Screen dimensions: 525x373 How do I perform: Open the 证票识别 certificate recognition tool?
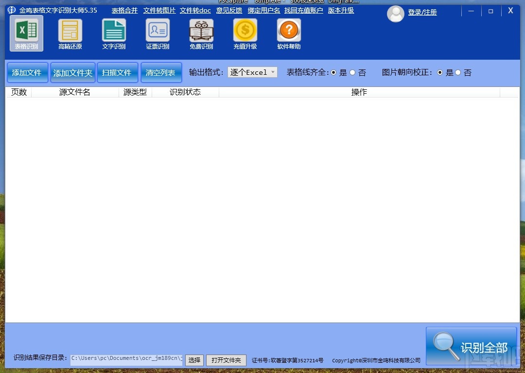[157, 33]
